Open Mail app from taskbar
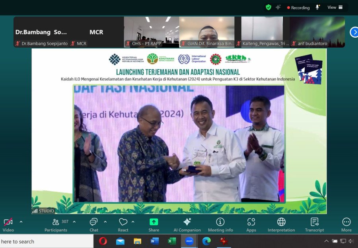Screen dimensions: 358x248 [x=120, y=241]
